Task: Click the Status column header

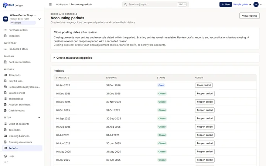Action: point(161,78)
